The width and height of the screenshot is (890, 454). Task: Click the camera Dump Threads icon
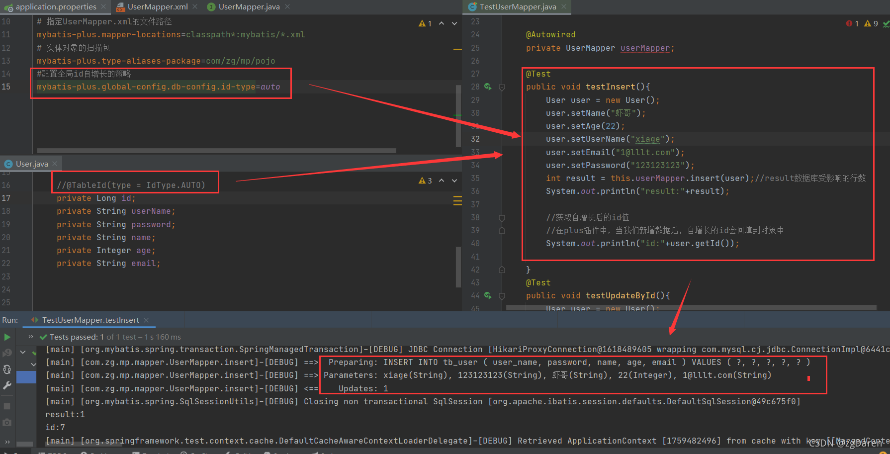point(7,422)
